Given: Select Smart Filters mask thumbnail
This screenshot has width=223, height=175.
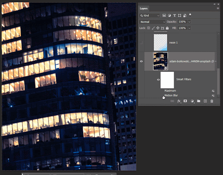Looking at the screenshot, I should (167, 80).
